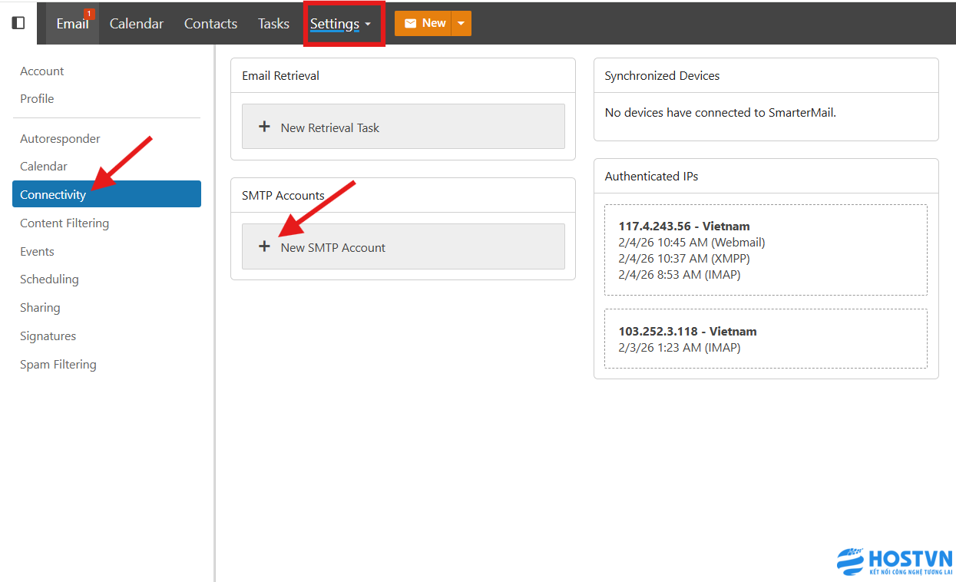This screenshot has height=582, width=956.
Task: Open the Calendar tab in top bar
Action: tap(137, 24)
